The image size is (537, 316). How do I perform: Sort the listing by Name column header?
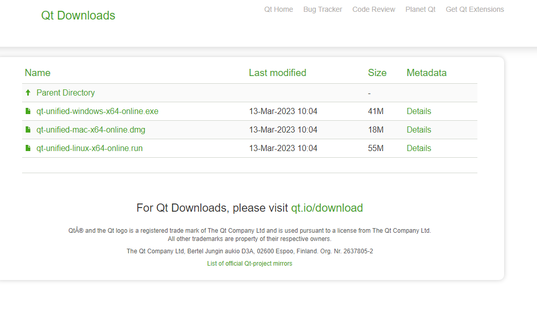[x=38, y=72]
